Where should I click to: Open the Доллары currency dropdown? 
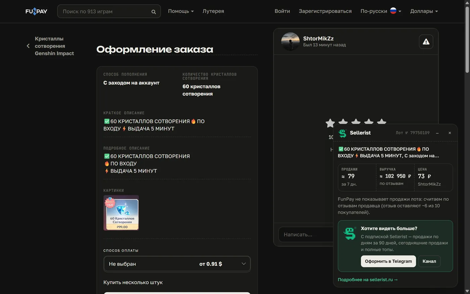424,11
